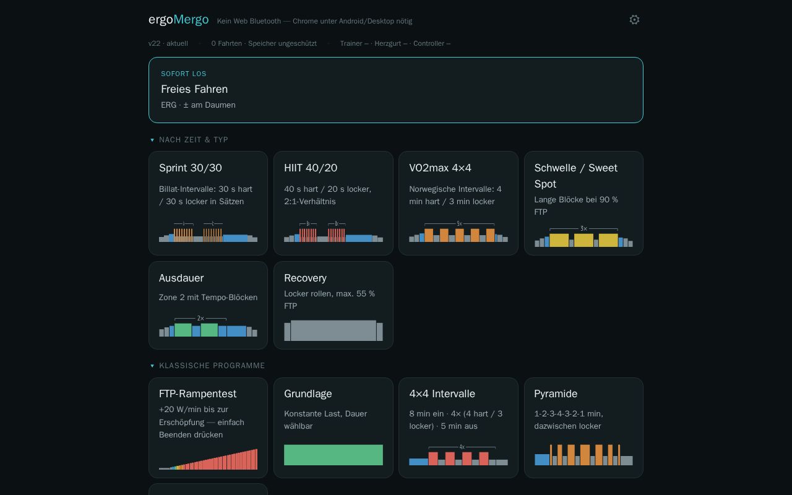Choose the 4×4 Intervalle program
This screenshot has height=495, width=792.
[x=458, y=428]
